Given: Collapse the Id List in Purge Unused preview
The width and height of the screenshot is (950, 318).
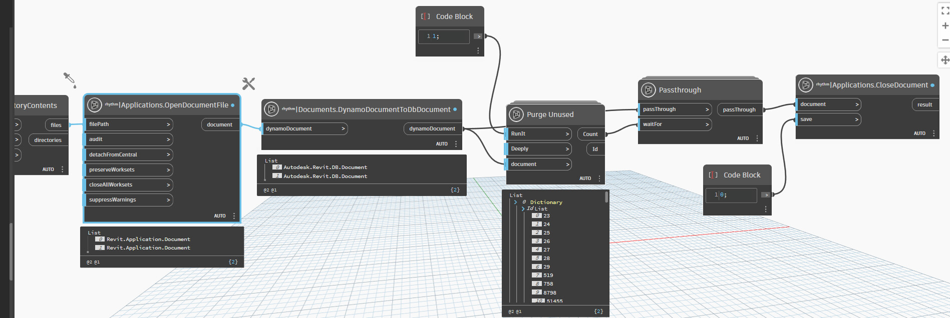Looking at the screenshot, I should pyautogui.click(x=523, y=208).
